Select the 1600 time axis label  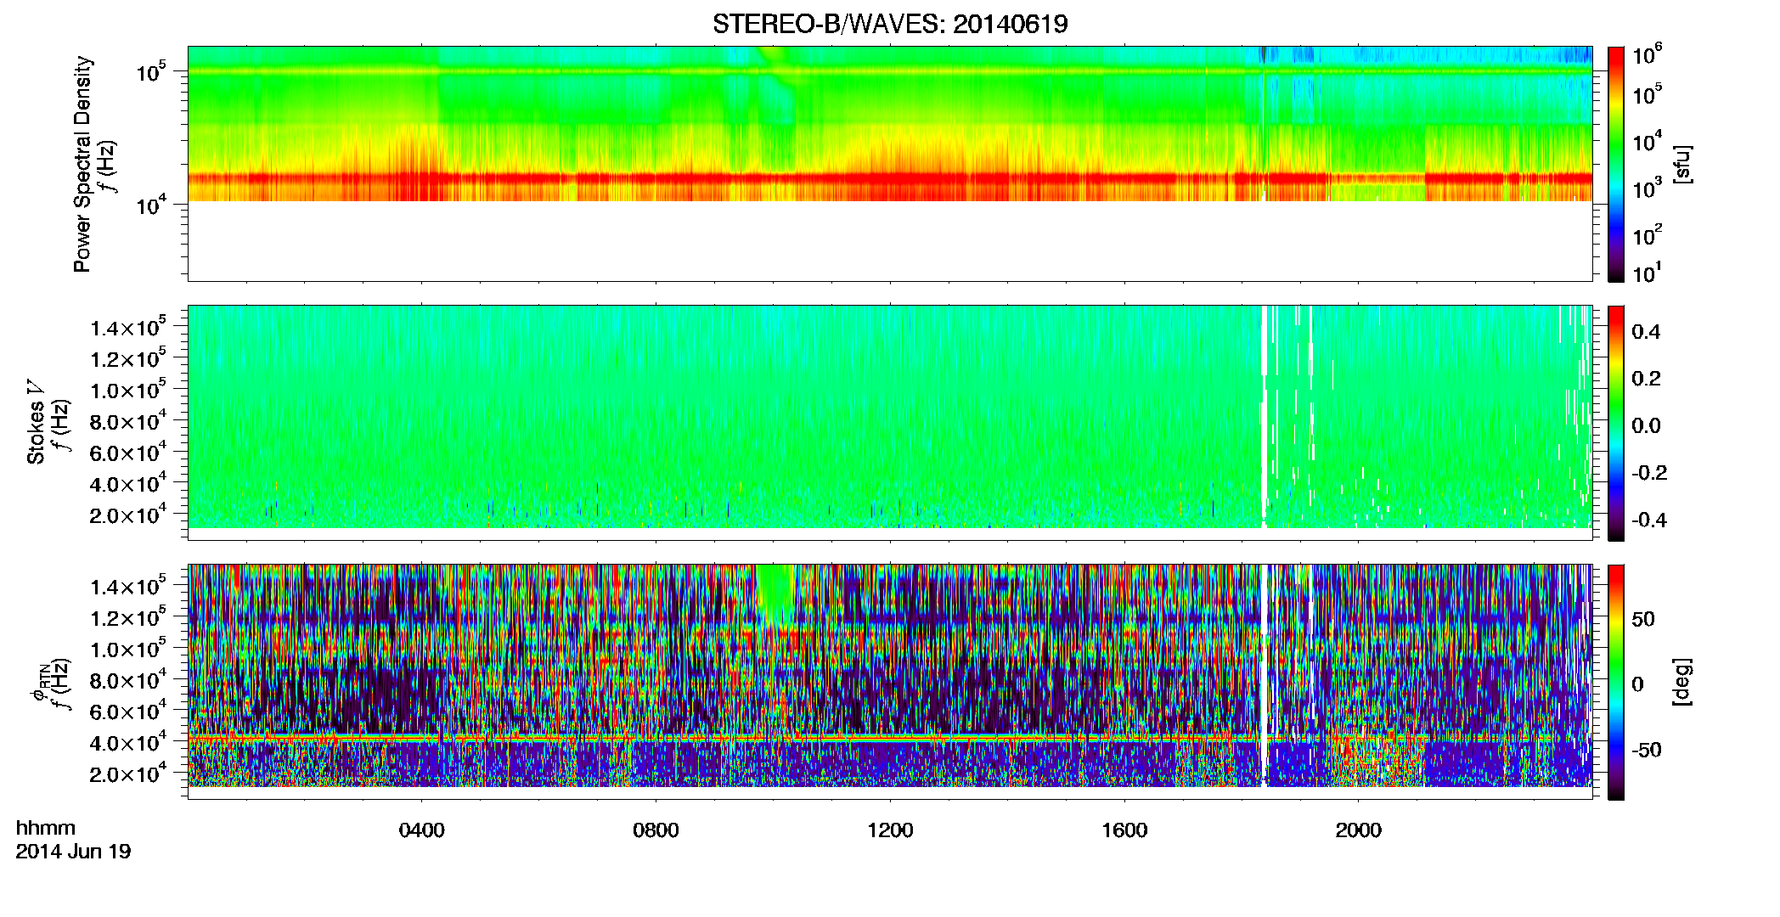click(1124, 830)
